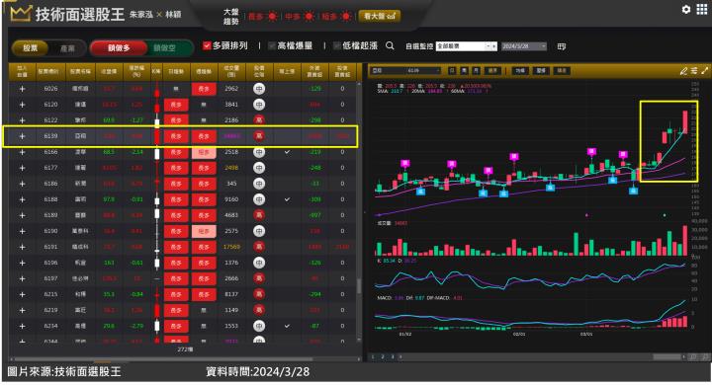The width and height of the screenshot is (712, 385).
Task: Add stock 6188 to watchlist with plus
Action: [22, 199]
